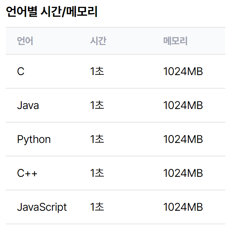Click the 1024MB memory value for Java
This screenshot has height=226, width=227.
183,105
